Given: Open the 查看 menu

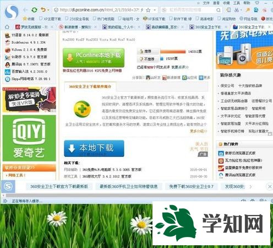Looking at the screenshot, I should 216,3.
